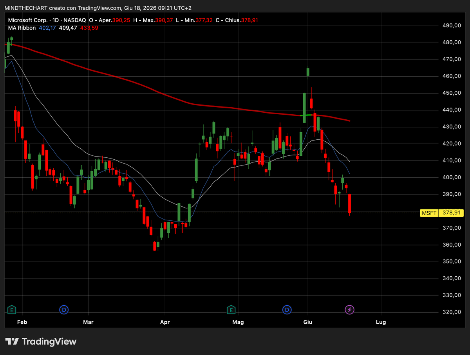Click the MINDTHECHART header caption text
This screenshot has height=355, width=470.
click(98, 8)
